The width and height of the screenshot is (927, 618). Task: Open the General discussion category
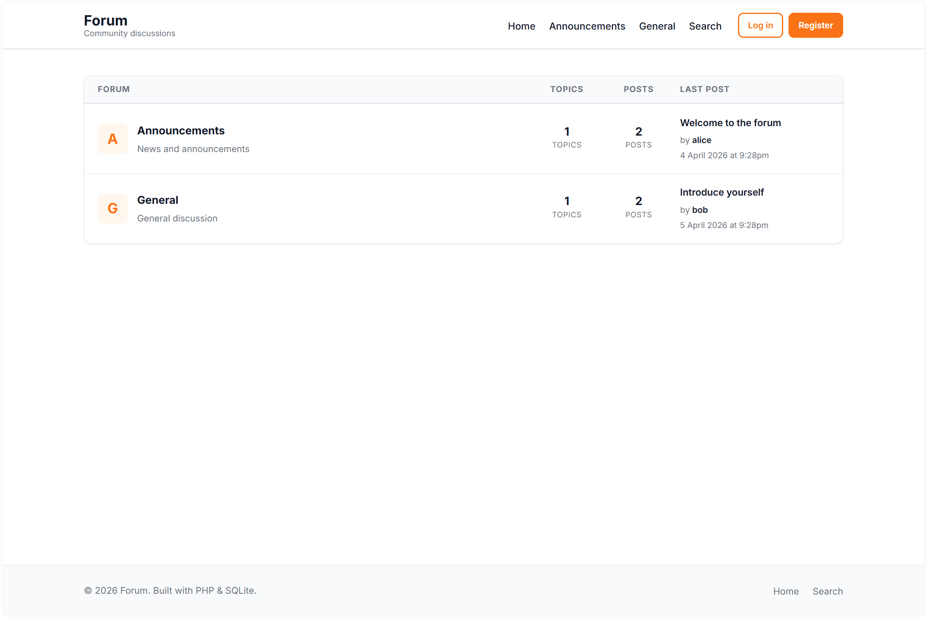(x=157, y=200)
